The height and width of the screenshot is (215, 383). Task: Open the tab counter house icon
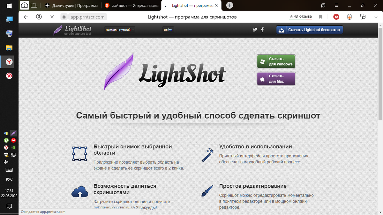(x=24, y=5)
